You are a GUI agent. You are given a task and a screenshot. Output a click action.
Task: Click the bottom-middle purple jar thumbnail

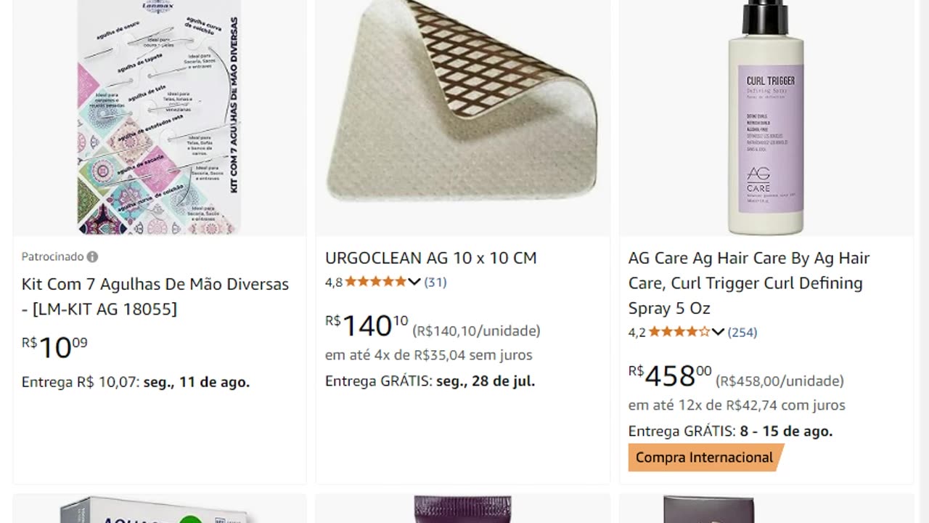click(x=462, y=510)
